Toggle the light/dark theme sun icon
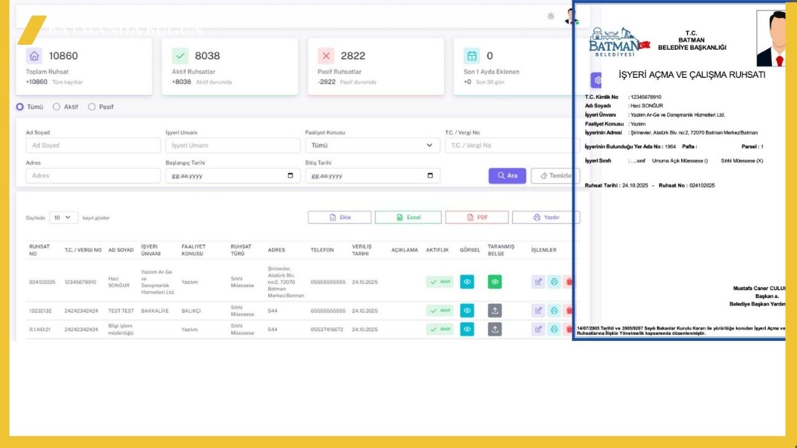Viewport: 797px width, 448px height. pos(550,16)
